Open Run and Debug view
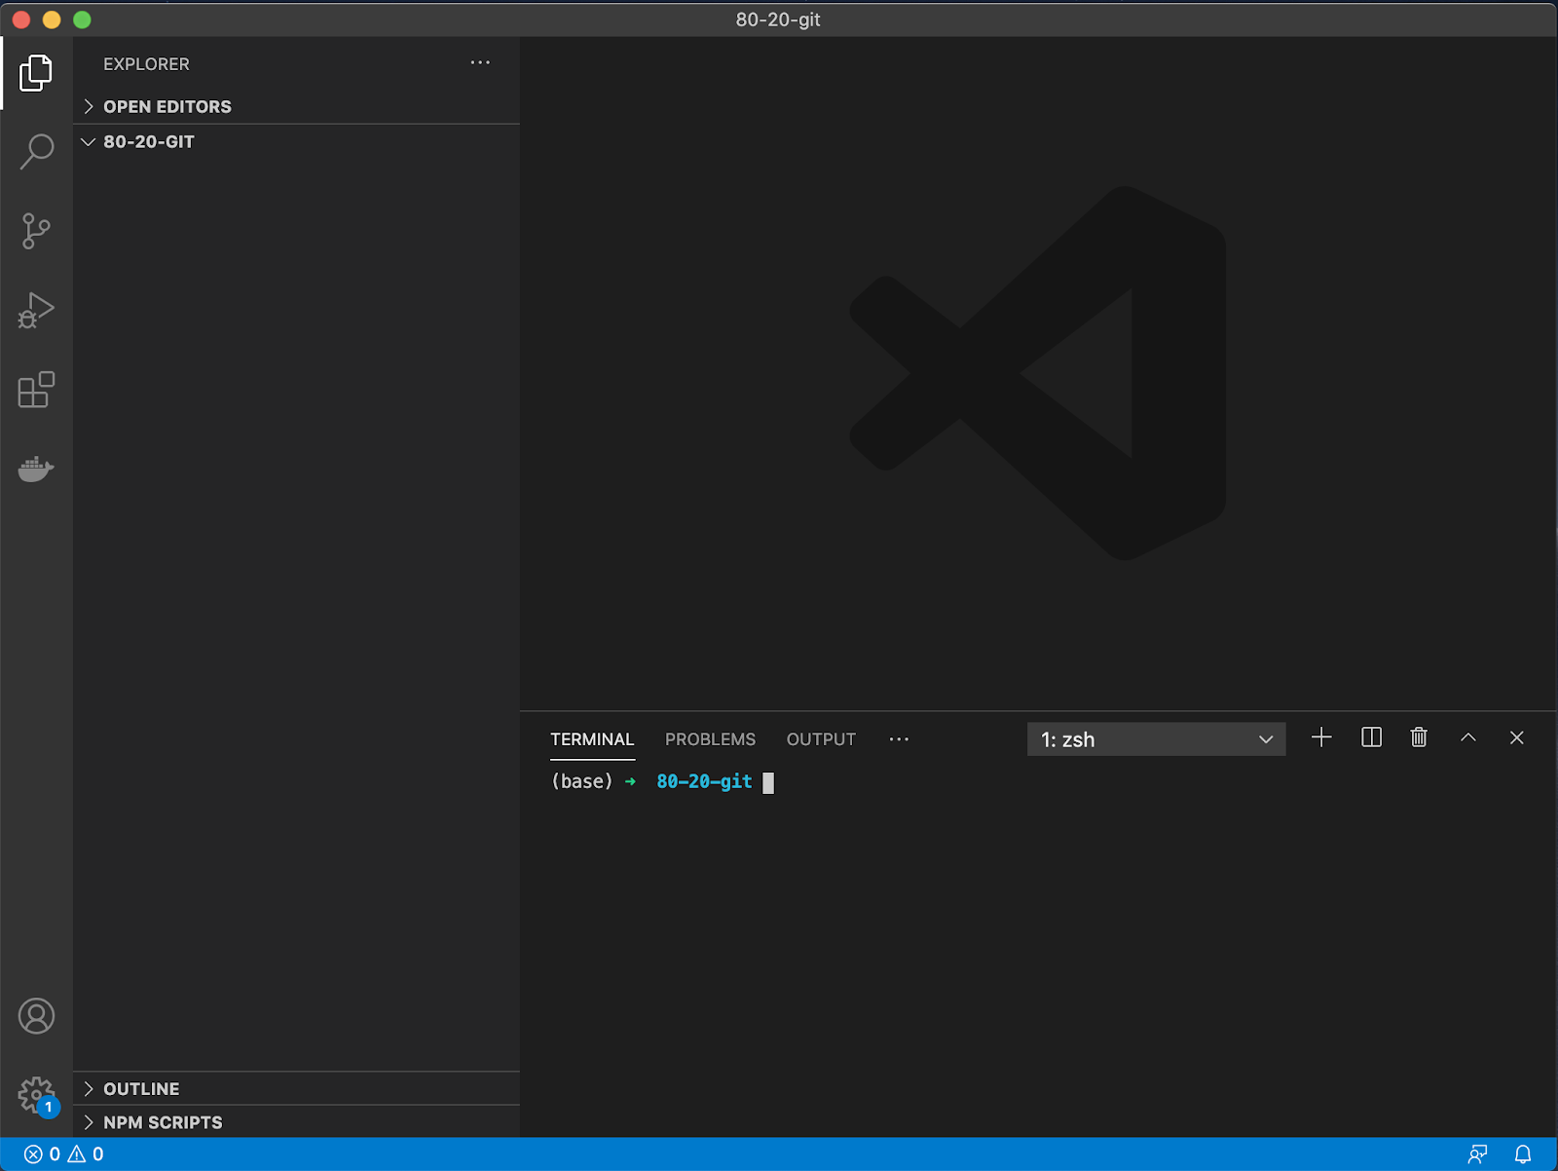Image resolution: width=1558 pixels, height=1171 pixels. click(36, 311)
